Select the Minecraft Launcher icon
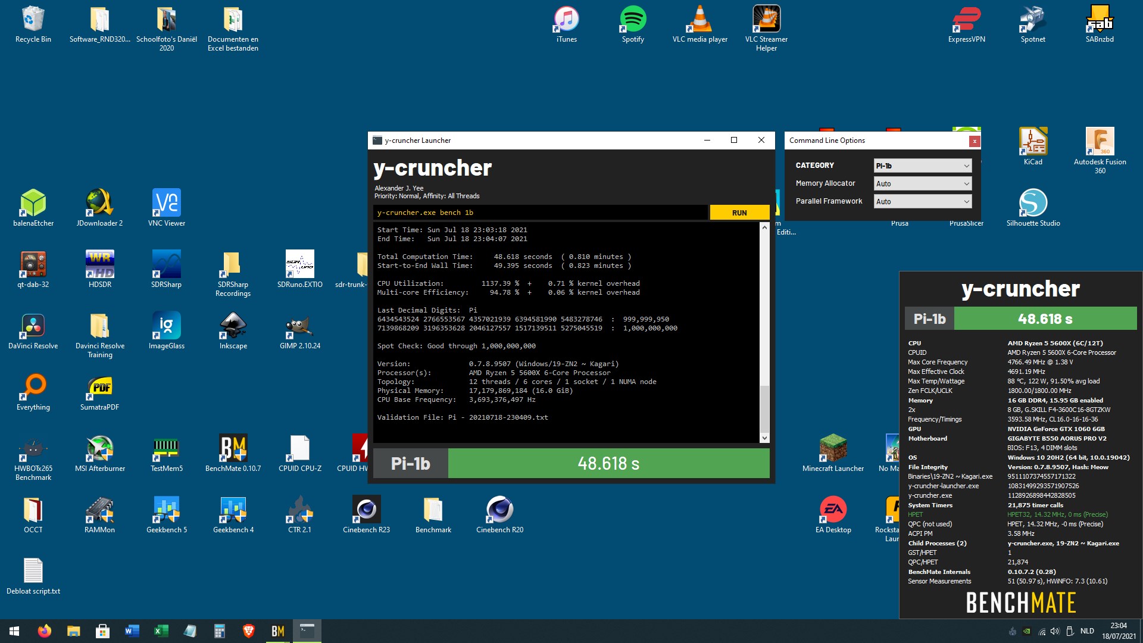Viewport: 1143px width, 643px height. point(833,454)
